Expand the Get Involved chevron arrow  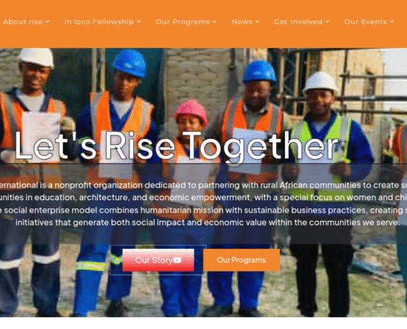pos(328,21)
